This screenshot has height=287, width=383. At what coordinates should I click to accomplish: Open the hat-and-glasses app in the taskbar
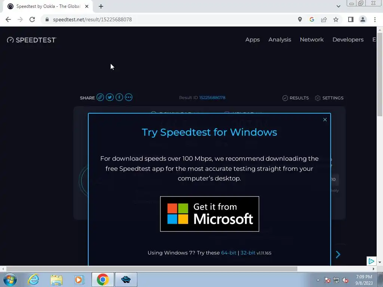click(126, 280)
